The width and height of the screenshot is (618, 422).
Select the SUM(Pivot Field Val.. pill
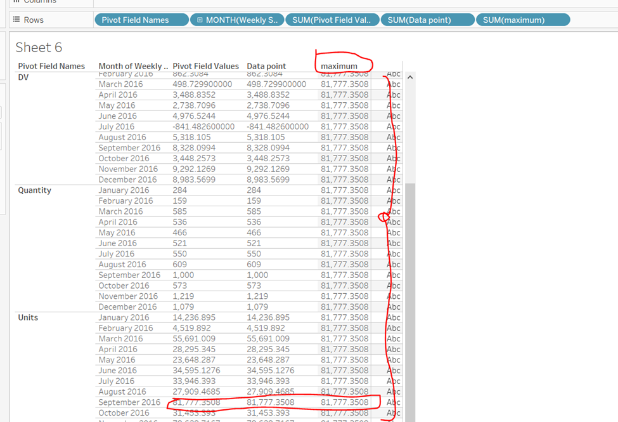point(332,20)
